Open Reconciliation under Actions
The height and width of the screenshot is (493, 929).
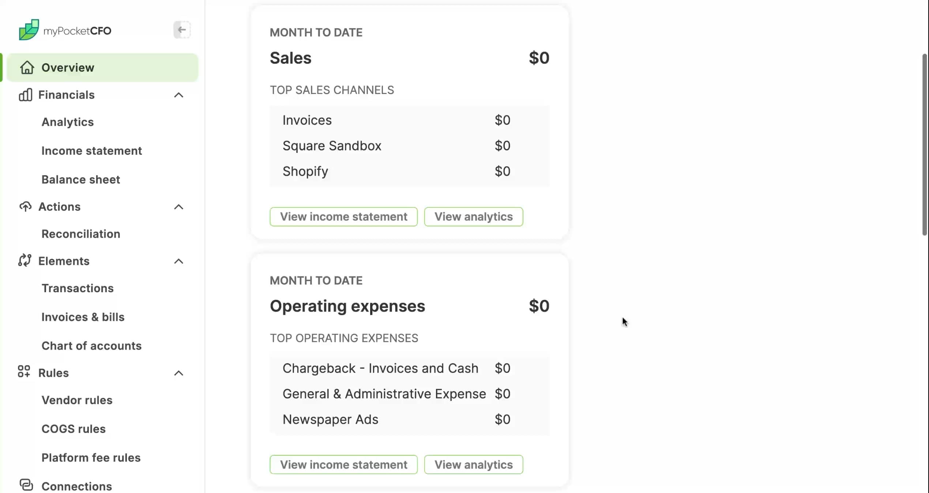(x=80, y=234)
